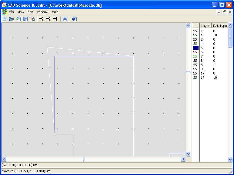Screen dimensions: 234x175
Task: Click the canvas vertical scrollbar up arrow
Action: [188, 26]
